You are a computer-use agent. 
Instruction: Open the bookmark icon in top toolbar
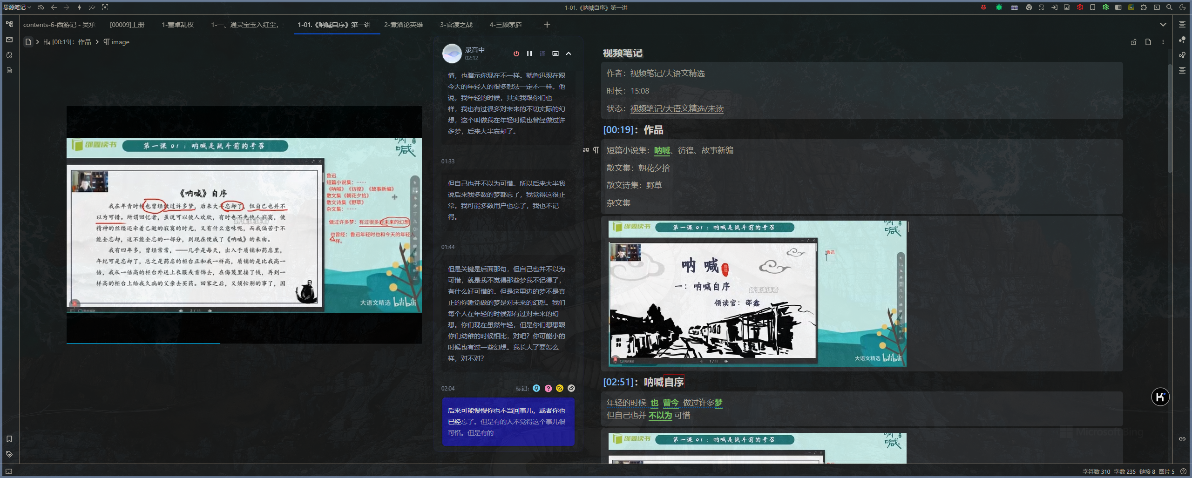(1092, 7)
